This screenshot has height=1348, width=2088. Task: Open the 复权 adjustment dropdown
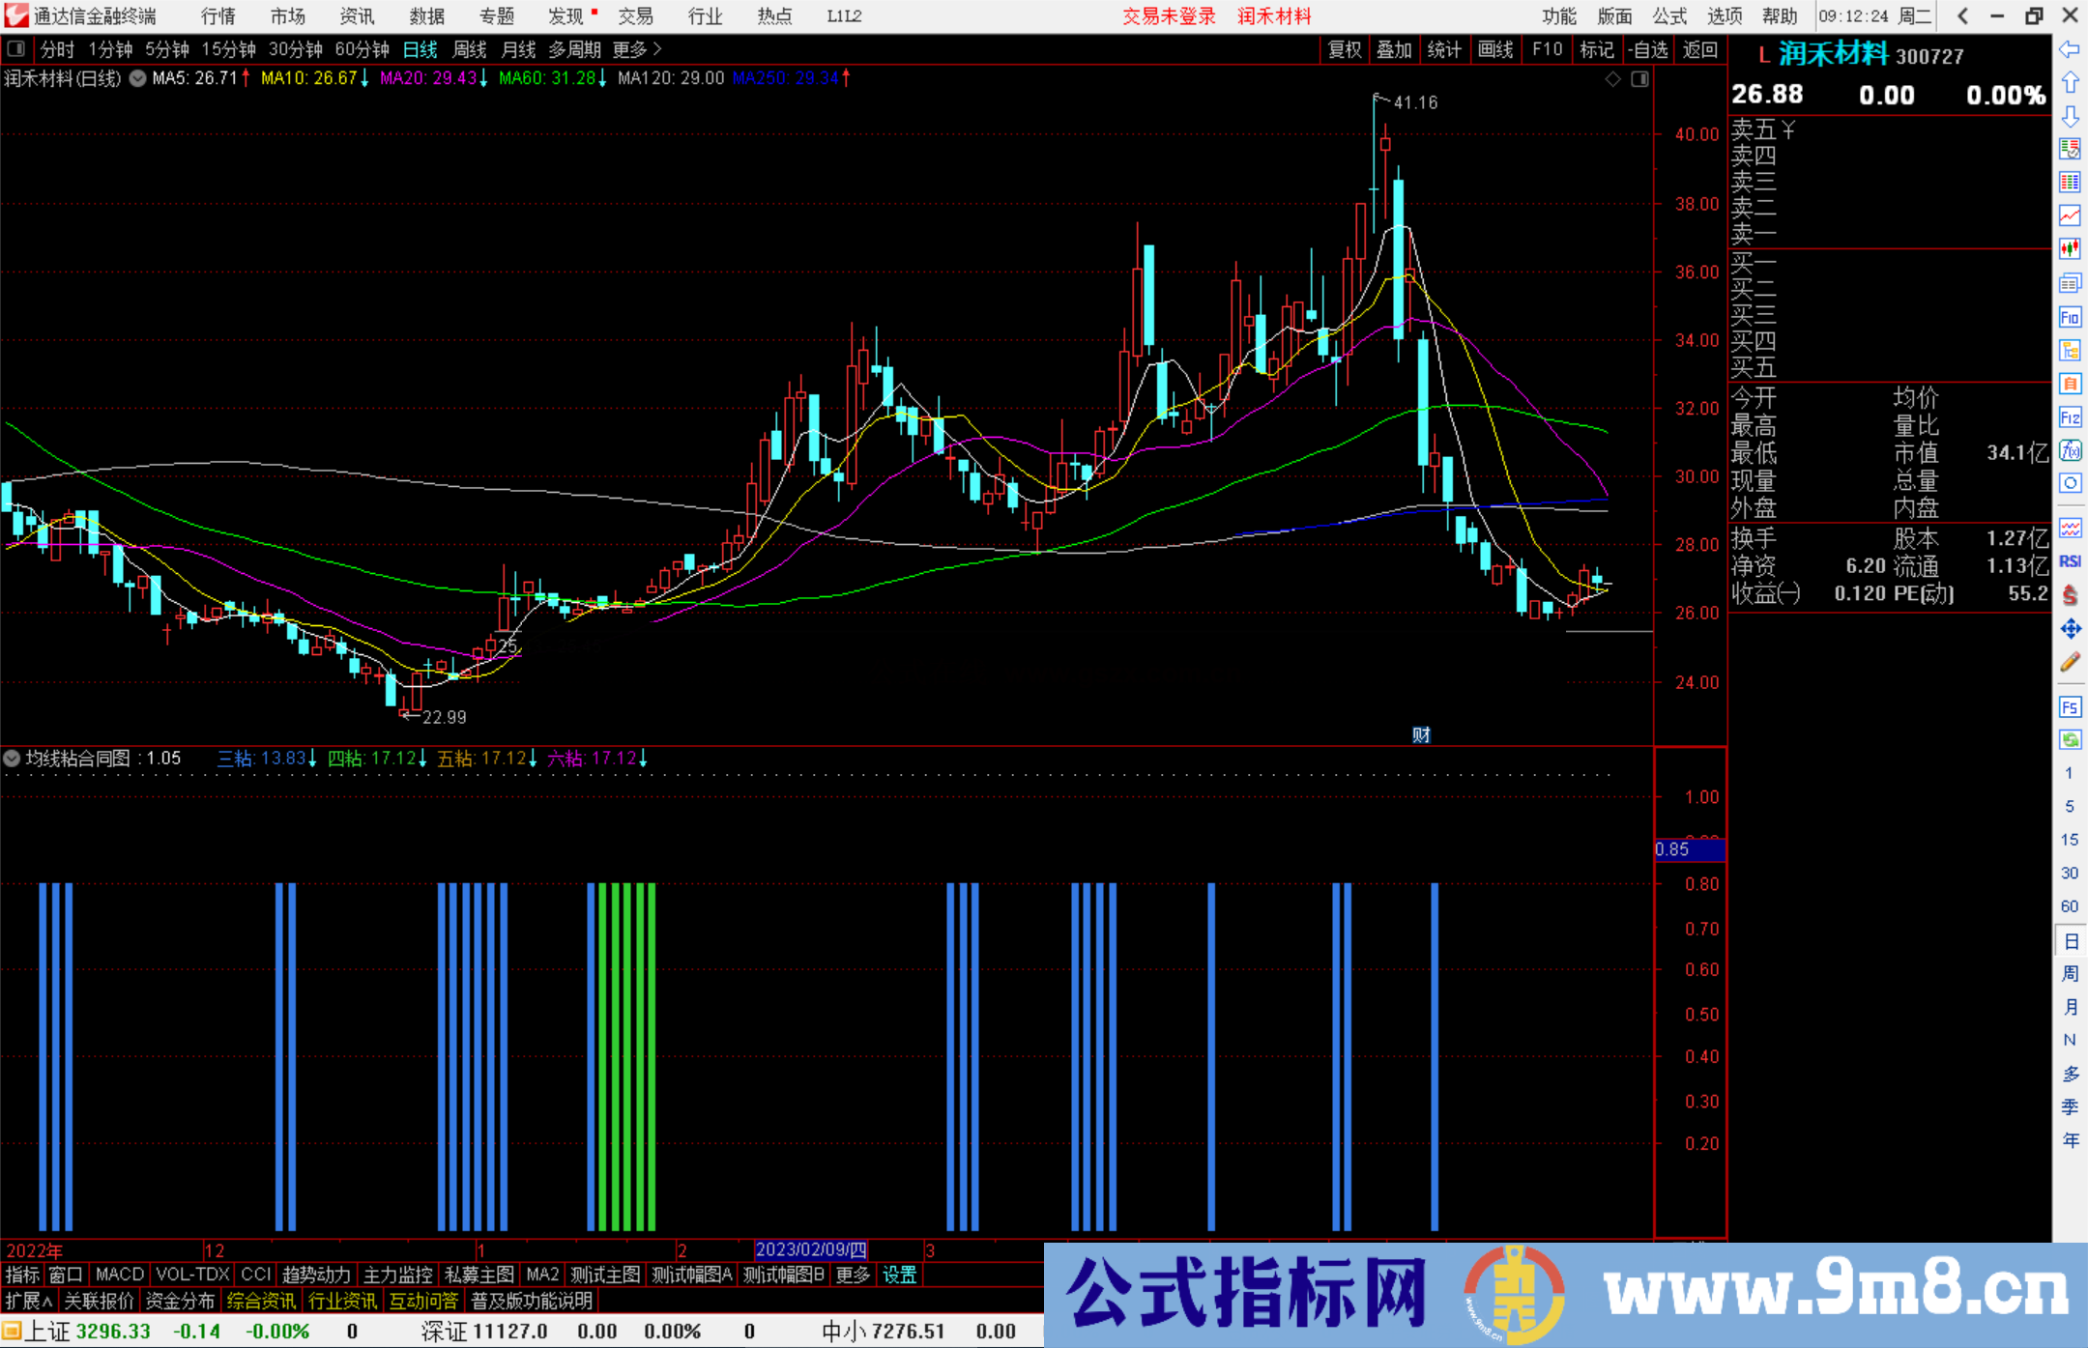point(1345,49)
